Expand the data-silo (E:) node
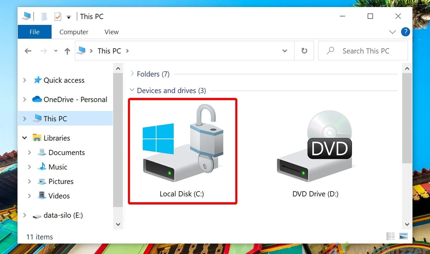This screenshot has width=430, height=254. click(x=25, y=215)
